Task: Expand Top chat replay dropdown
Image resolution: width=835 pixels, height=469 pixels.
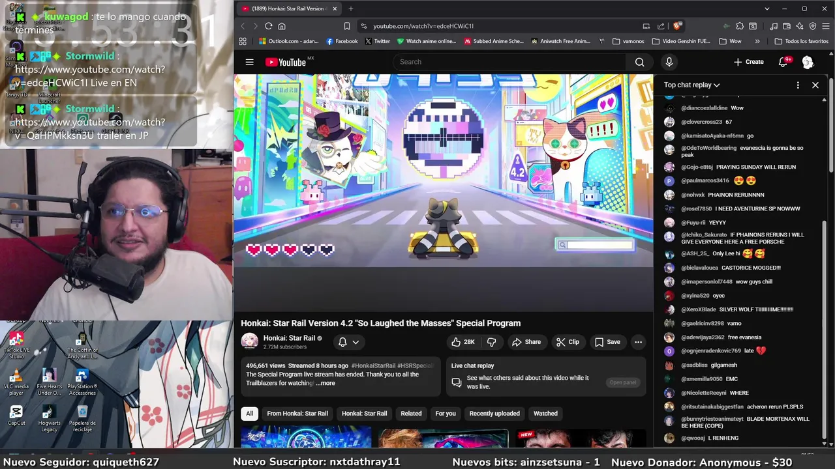Action: tap(691, 85)
